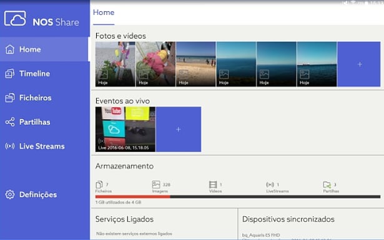The image size is (384, 240).
Task: Click the Vídeos film icon in storage
Action: (x=213, y=185)
